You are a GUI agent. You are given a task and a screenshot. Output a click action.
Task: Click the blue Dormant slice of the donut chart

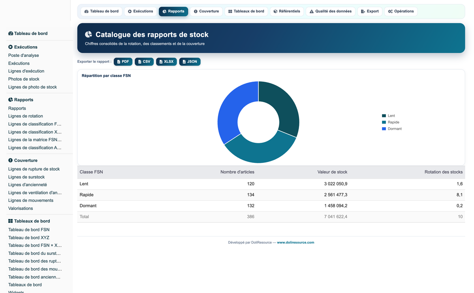pos(234,110)
